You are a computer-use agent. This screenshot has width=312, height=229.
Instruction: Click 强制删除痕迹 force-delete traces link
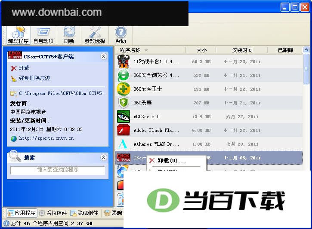(30, 78)
